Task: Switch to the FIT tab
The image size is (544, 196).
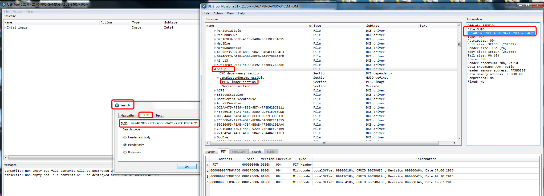Action: tap(223, 151)
